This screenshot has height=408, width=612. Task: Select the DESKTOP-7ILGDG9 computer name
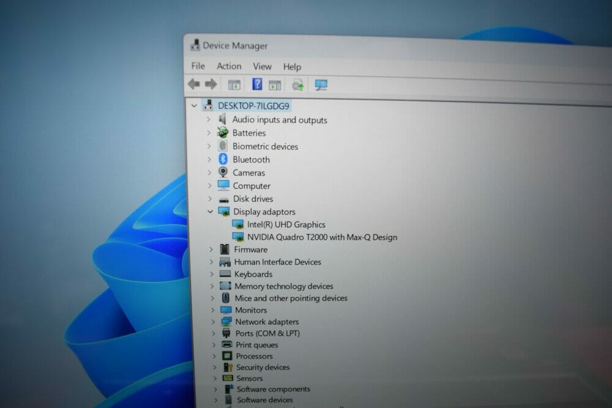(253, 106)
